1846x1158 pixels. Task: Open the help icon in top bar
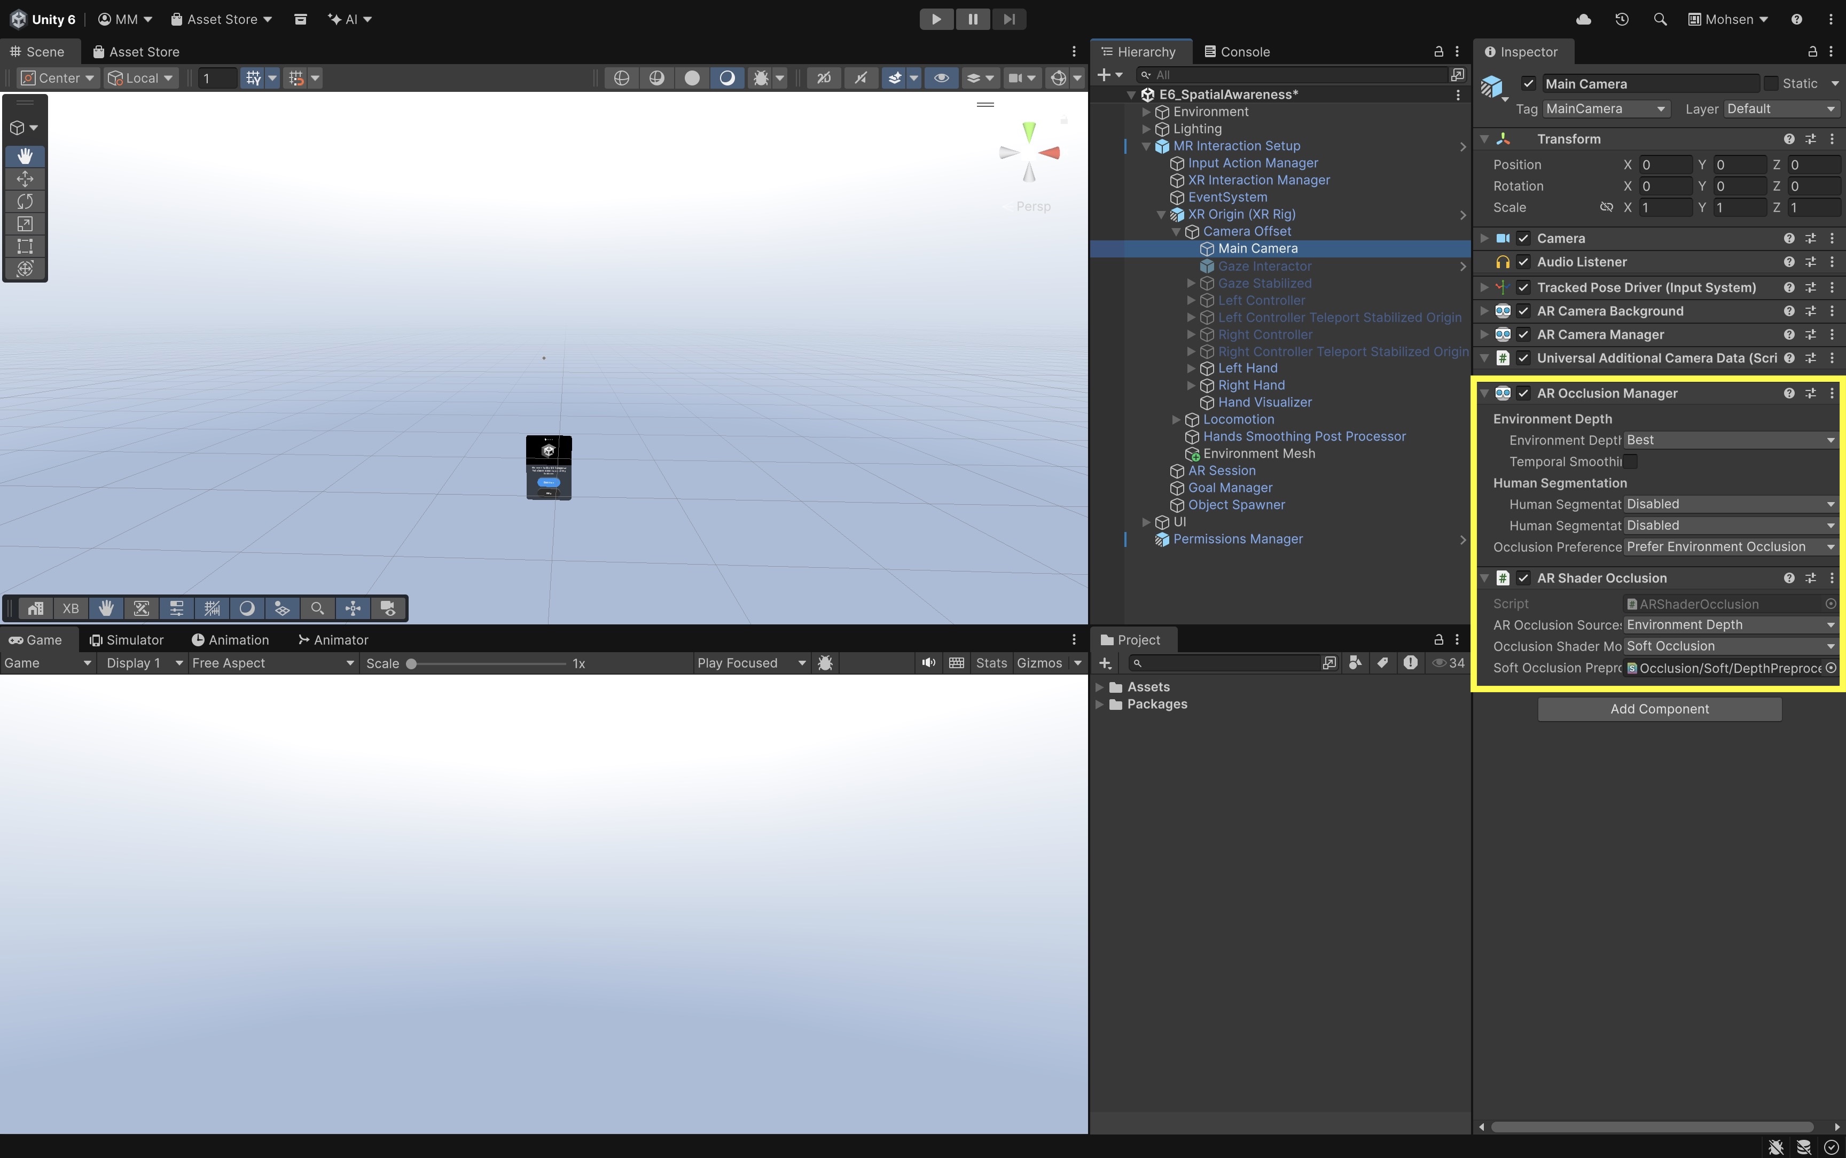(1796, 19)
